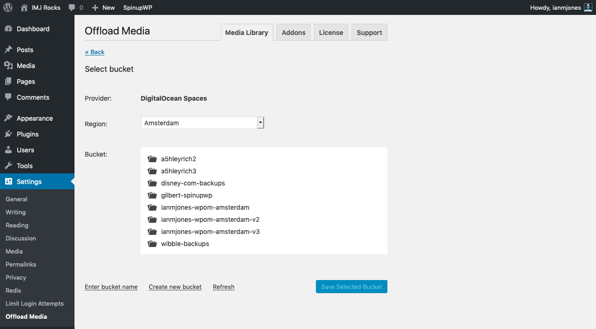
Task: Click the Users person icon
Action: tap(8, 150)
